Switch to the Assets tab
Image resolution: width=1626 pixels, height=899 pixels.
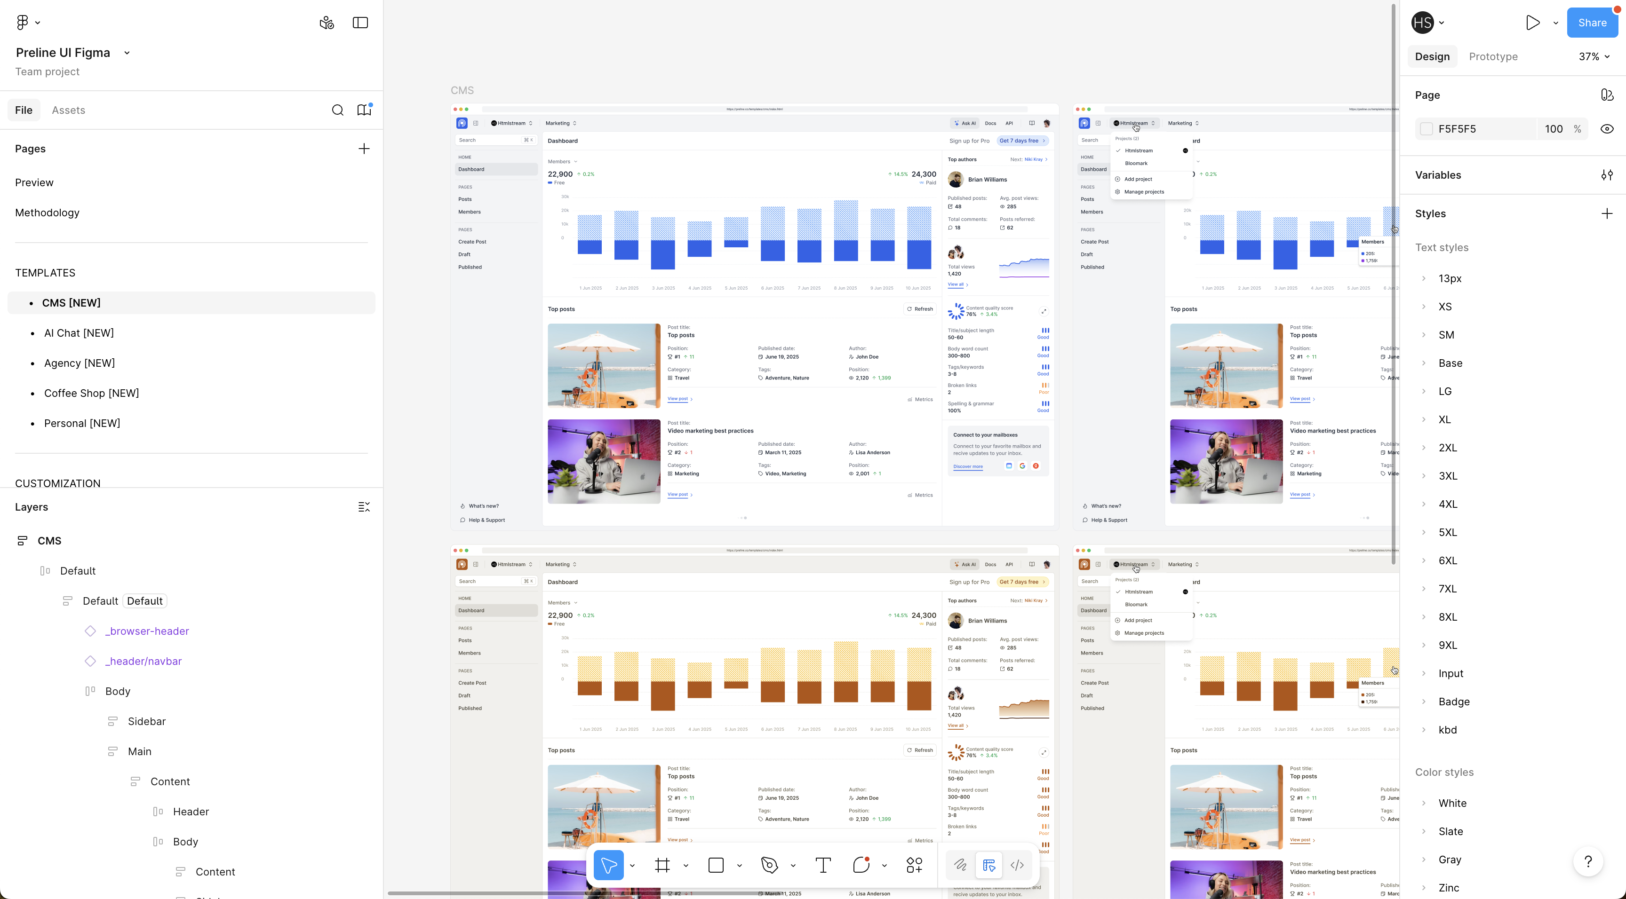[68, 110]
